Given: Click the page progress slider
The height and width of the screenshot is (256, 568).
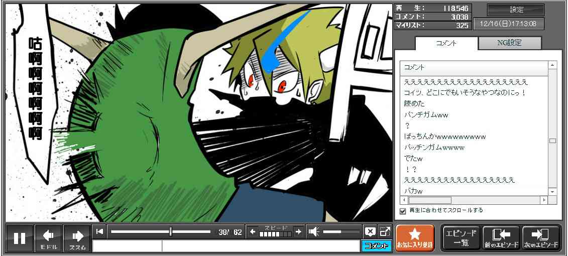Looking at the screenshot, I should pyautogui.click(x=161, y=231).
